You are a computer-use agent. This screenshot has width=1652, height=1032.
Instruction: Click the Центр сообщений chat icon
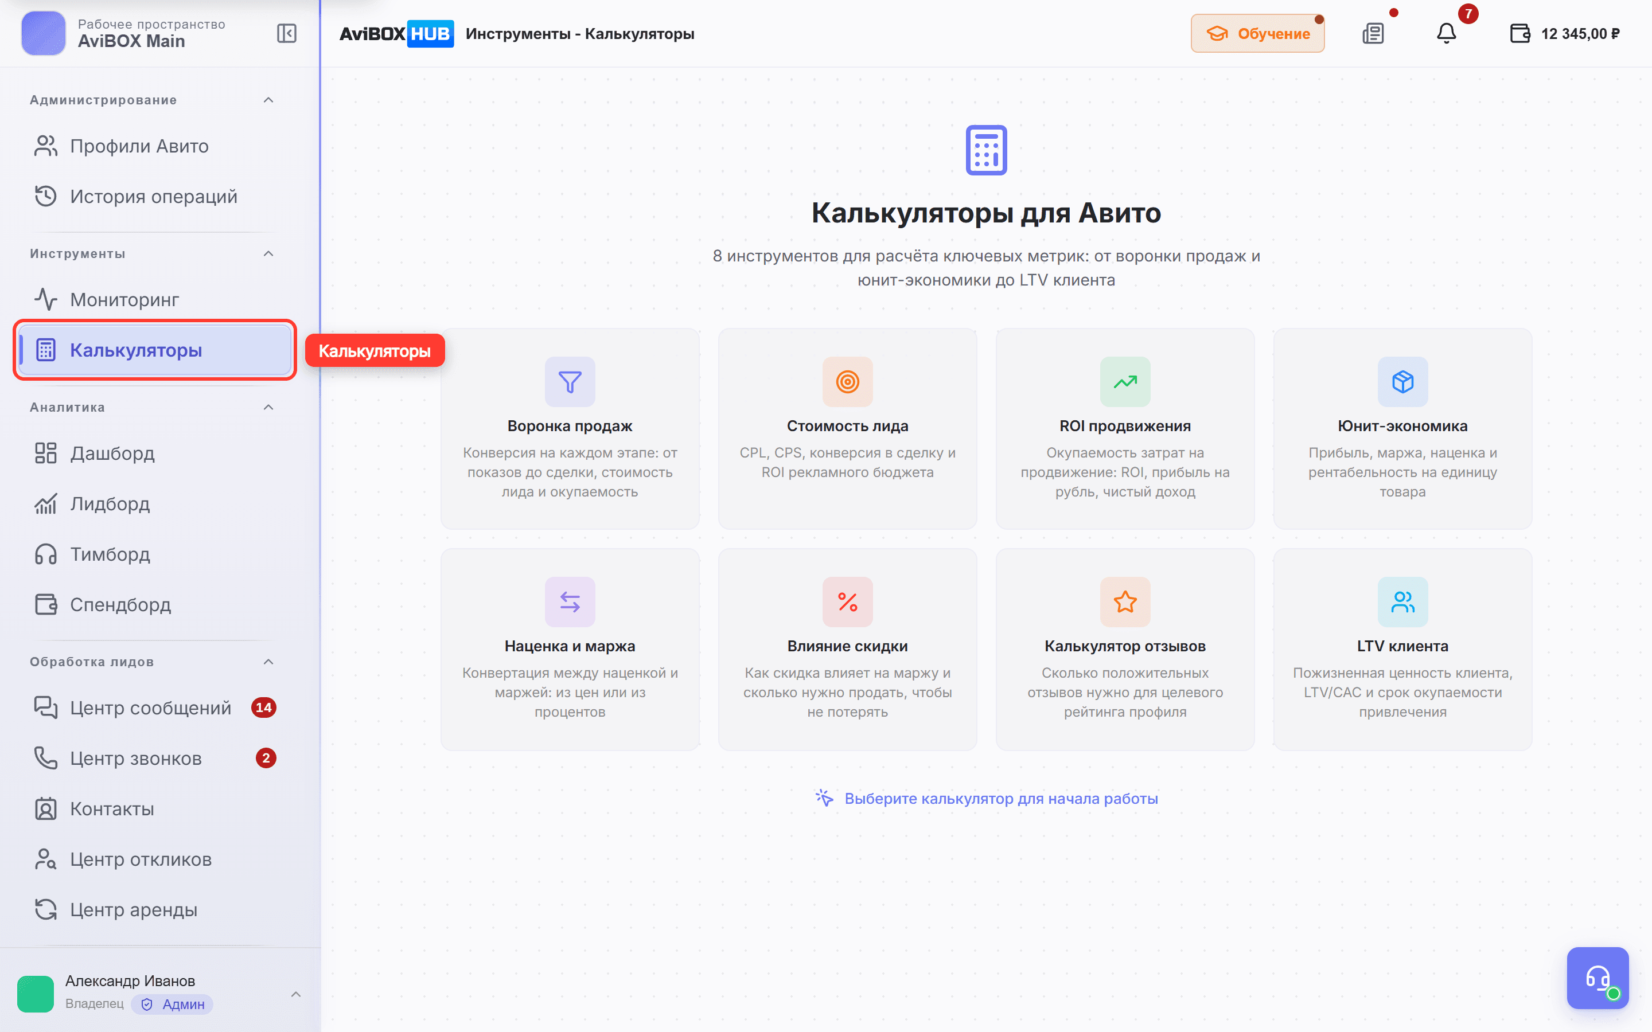(46, 708)
